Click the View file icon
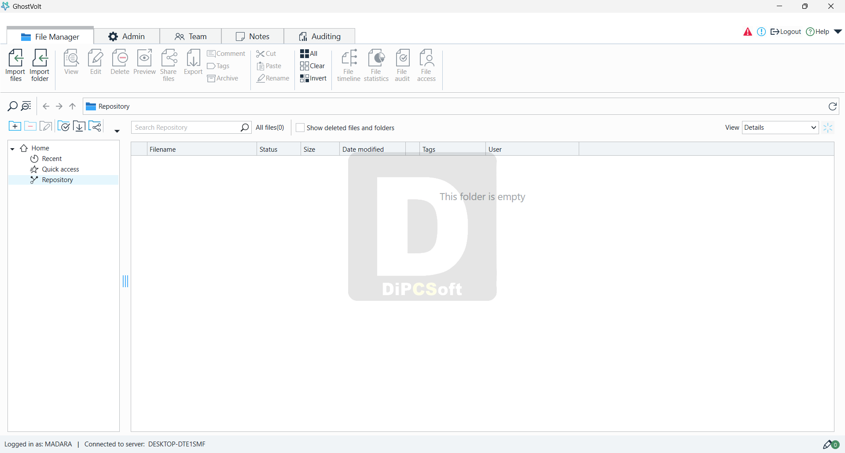Image resolution: width=845 pixels, height=453 pixels. 71,62
